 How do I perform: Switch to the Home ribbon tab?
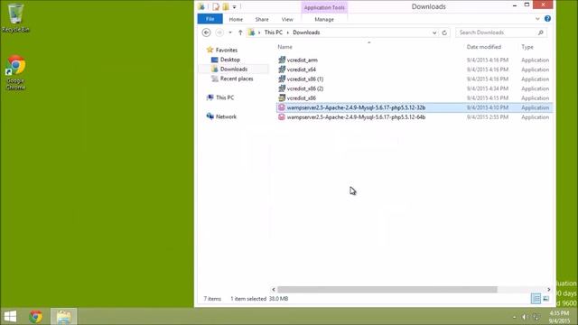(x=236, y=19)
